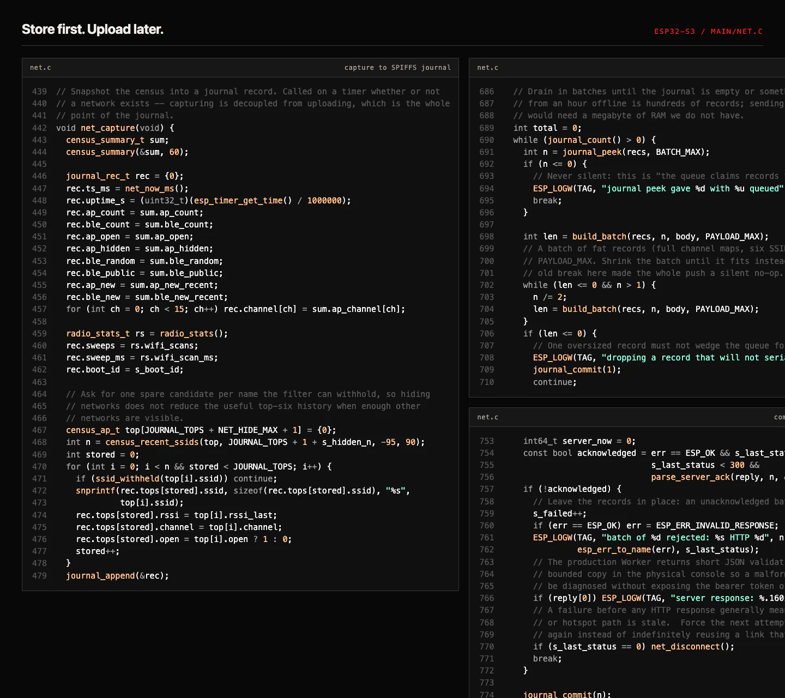Click "s_failed++;" line
785x698 pixels.
559,514
